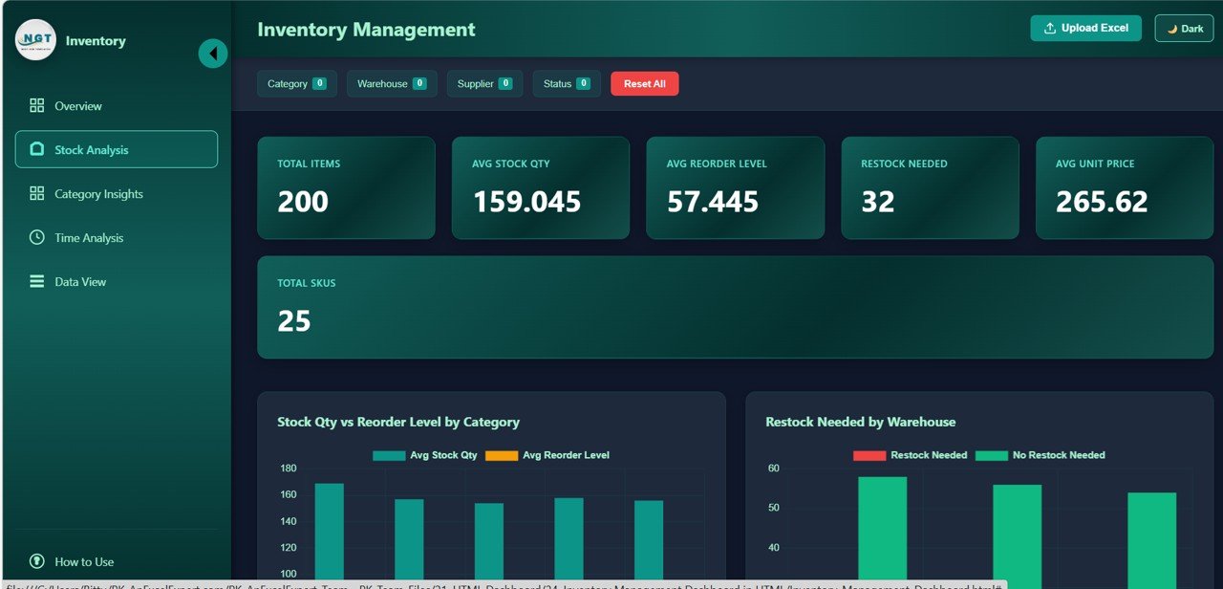Click the Upload Excel button

tap(1085, 29)
